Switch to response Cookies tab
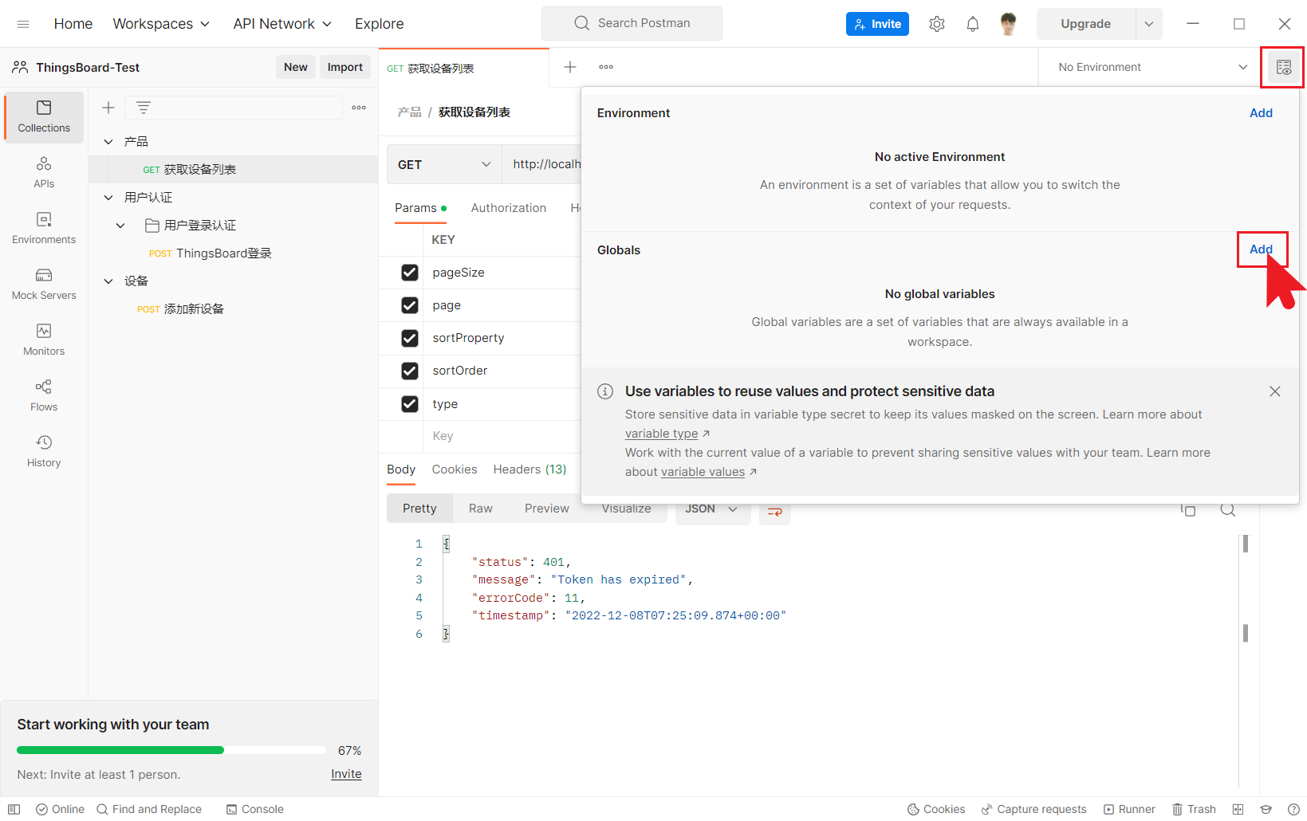The width and height of the screenshot is (1307, 821). pyautogui.click(x=455, y=469)
